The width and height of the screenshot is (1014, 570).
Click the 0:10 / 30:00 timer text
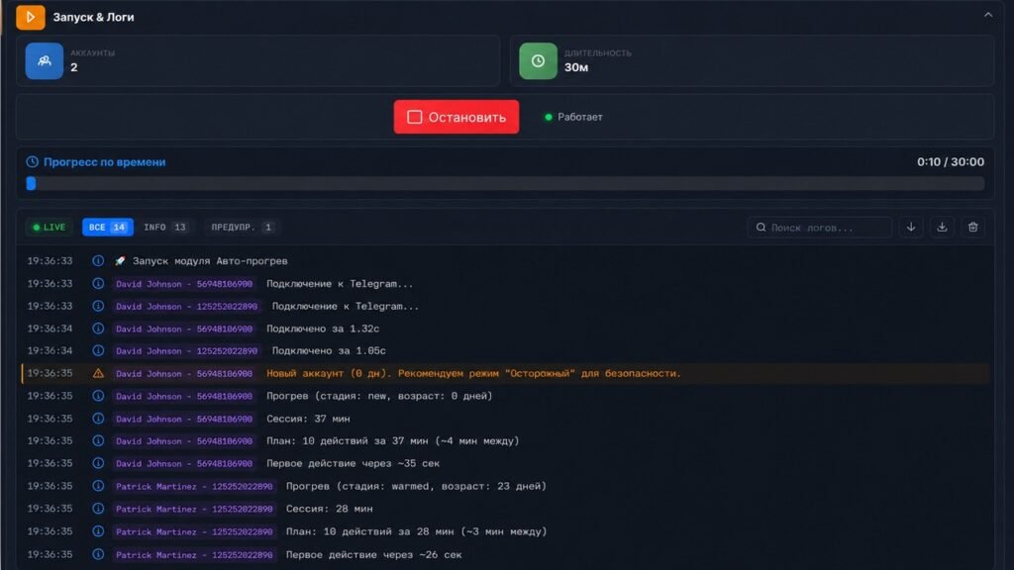(950, 161)
